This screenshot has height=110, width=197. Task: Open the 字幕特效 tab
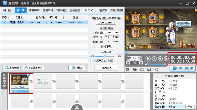coord(34,10)
